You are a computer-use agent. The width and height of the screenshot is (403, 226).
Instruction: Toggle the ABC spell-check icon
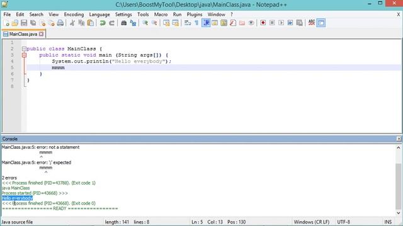click(x=312, y=23)
